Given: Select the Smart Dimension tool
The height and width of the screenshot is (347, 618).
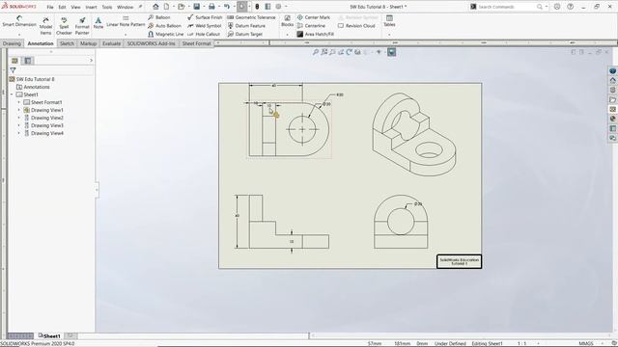Looking at the screenshot, I should pos(19,21).
